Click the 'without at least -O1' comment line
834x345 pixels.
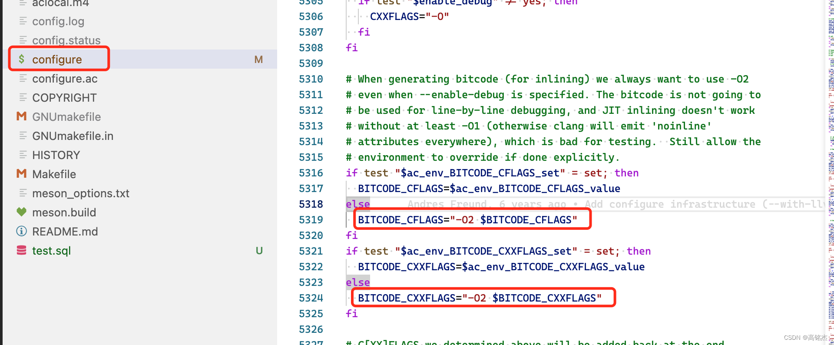tap(529, 126)
